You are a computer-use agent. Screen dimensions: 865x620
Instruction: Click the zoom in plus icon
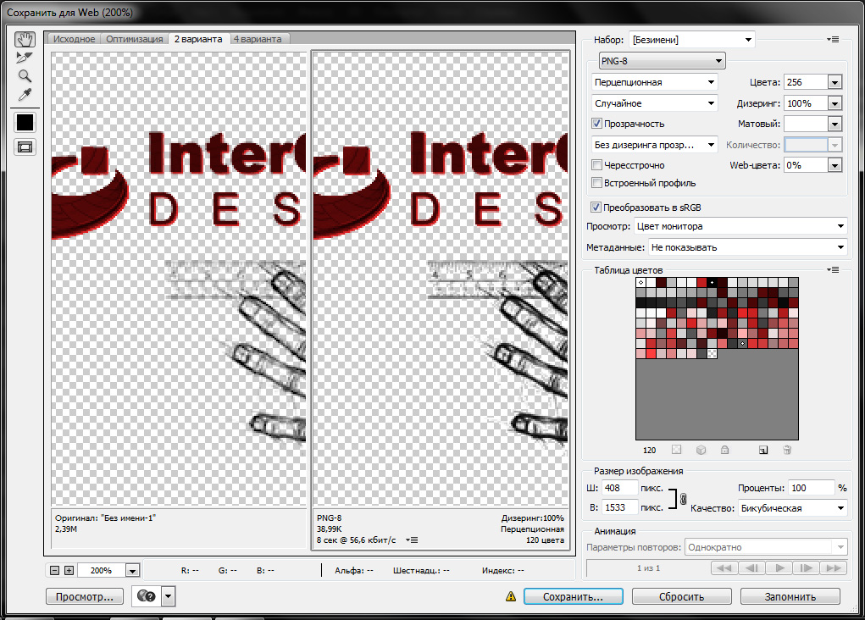click(69, 570)
